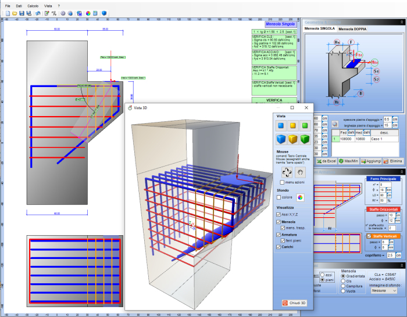The height and width of the screenshot is (317, 407).
Task: Uncheck the Staffe Verticali checkbox
Action: tap(369, 236)
